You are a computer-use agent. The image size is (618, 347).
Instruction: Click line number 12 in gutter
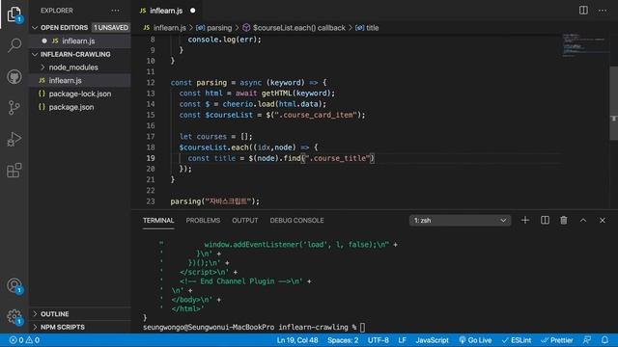pyautogui.click(x=151, y=83)
